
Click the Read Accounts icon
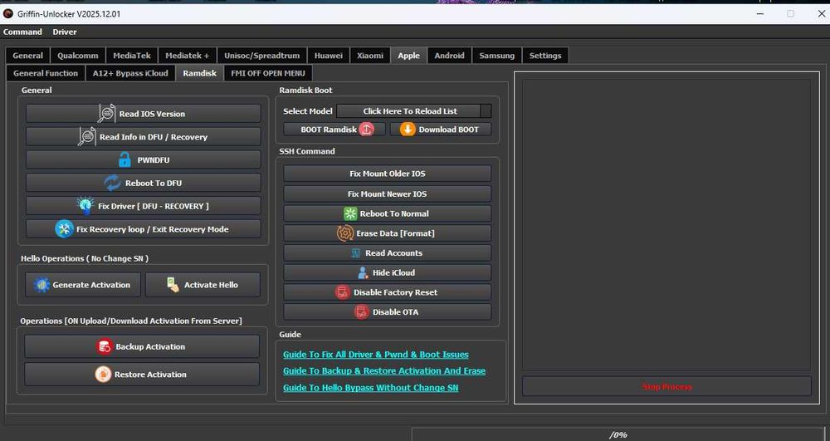[356, 253]
